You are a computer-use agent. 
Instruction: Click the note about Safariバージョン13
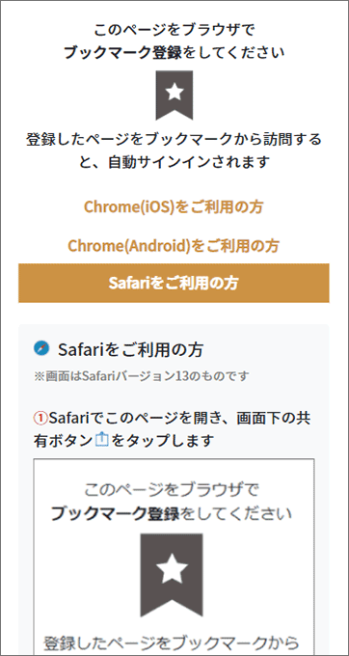[142, 376]
